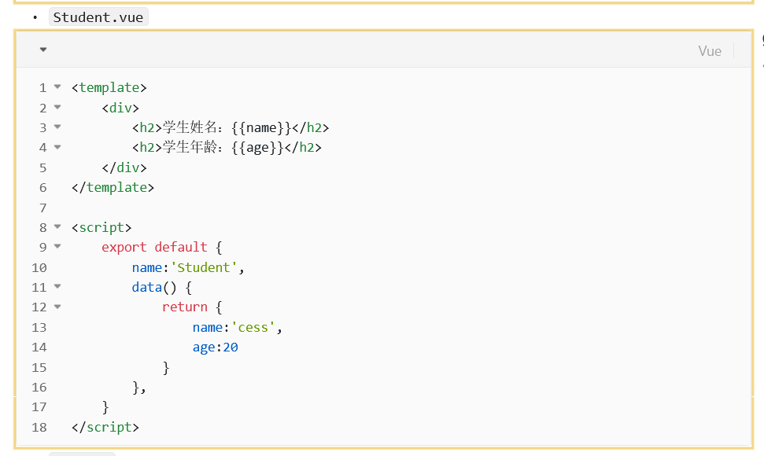Place cursor in the 'Student' string on line 10

[x=205, y=267]
